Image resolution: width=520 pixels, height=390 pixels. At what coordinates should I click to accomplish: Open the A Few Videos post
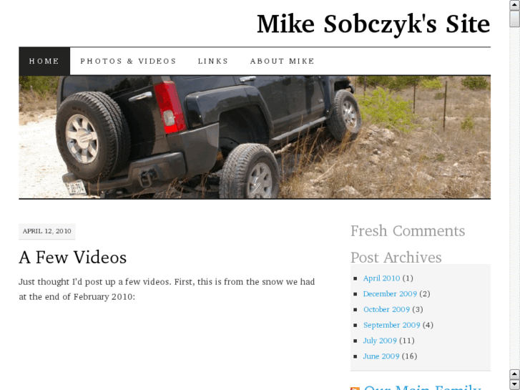73,257
